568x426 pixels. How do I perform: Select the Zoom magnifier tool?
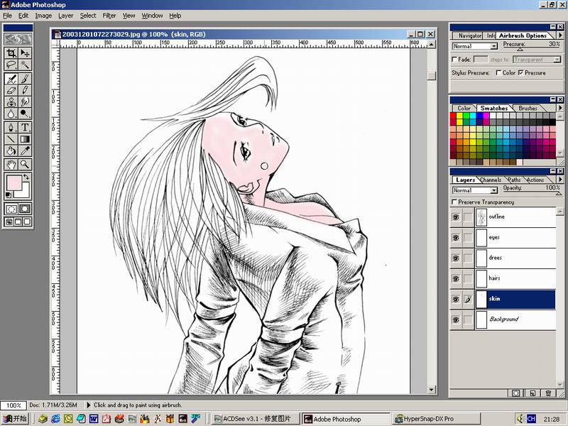tap(25, 165)
